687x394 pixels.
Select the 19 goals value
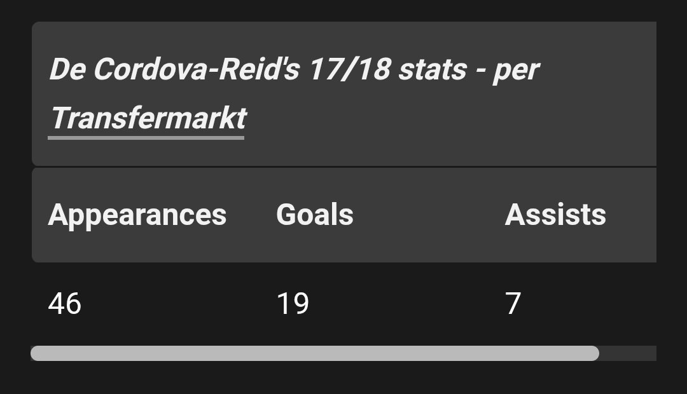(293, 304)
